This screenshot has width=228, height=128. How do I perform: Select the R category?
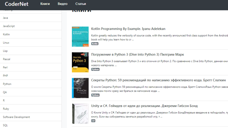pyautogui.click(x=31, y=101)
